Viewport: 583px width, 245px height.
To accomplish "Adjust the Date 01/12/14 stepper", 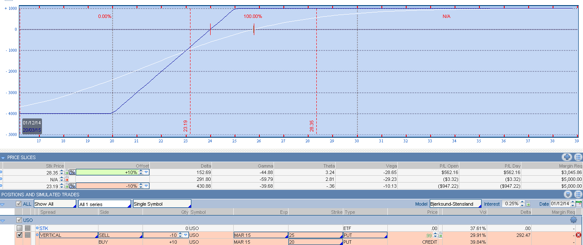I will pos(573,204).
